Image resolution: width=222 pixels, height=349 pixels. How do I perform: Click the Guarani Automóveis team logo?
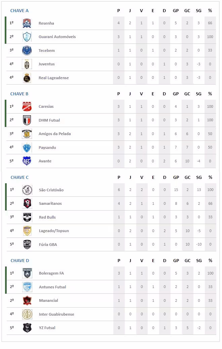click(27, 37)
